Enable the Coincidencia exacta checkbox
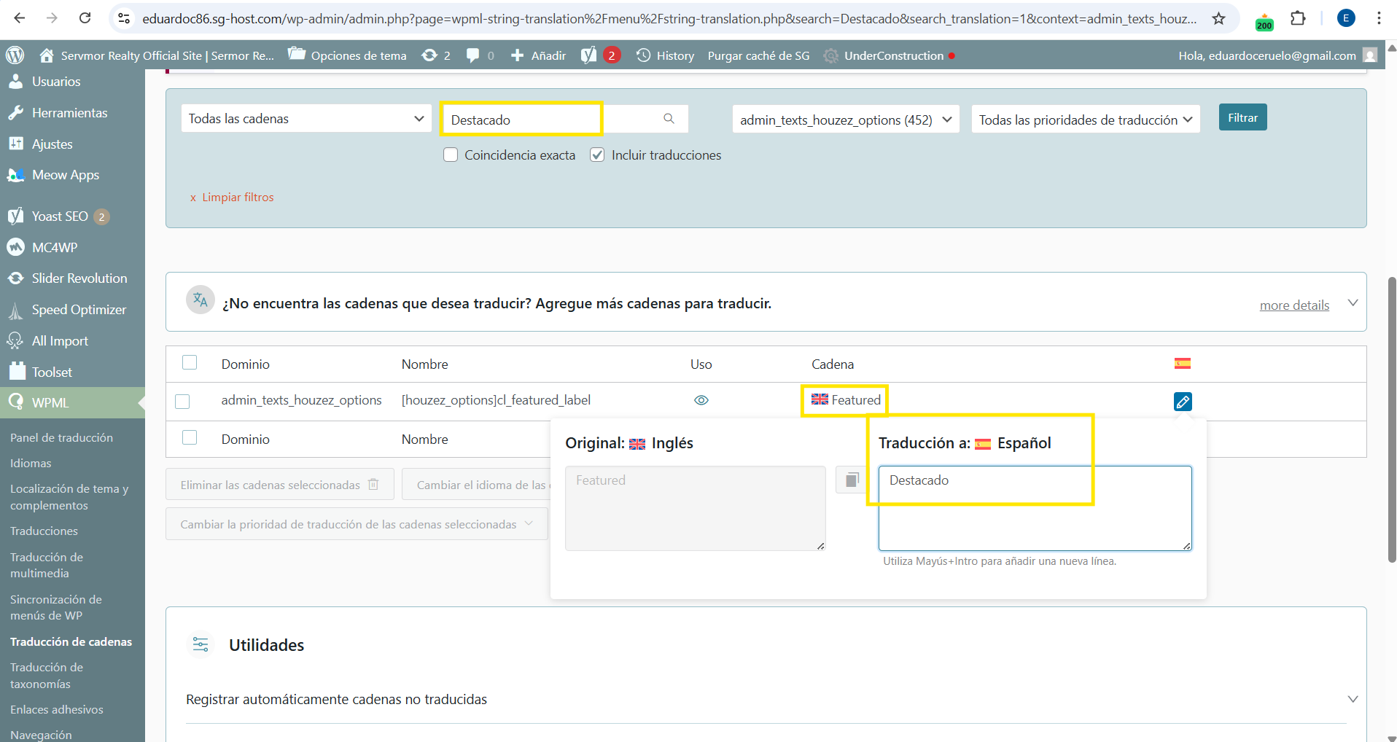This screenshot has height=742, width=1397. click(x=451, y=155)
